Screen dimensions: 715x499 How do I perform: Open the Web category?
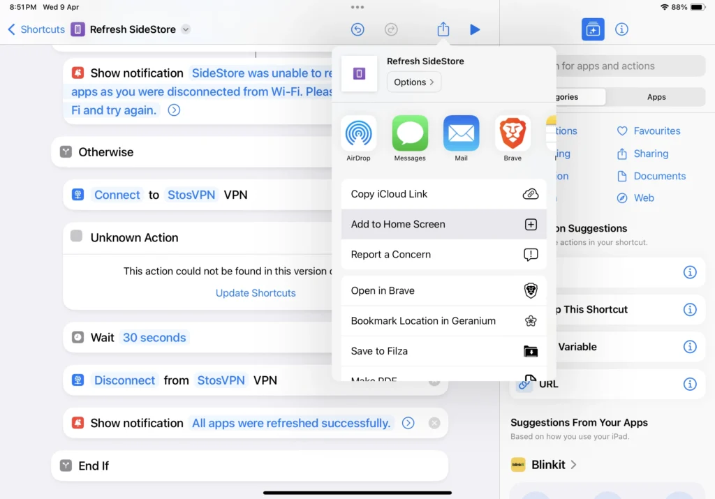[635, 198]
